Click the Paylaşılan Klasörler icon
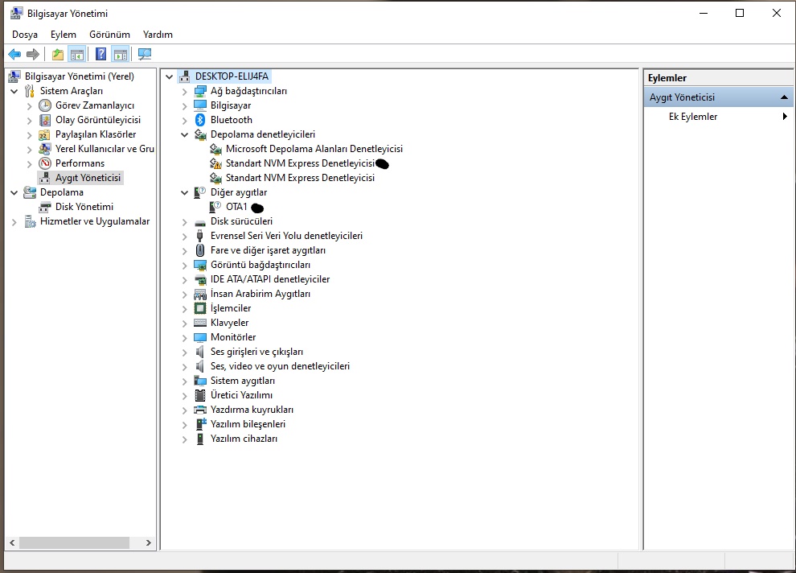The width and height of the screenshot is (796, 573). 45,134
